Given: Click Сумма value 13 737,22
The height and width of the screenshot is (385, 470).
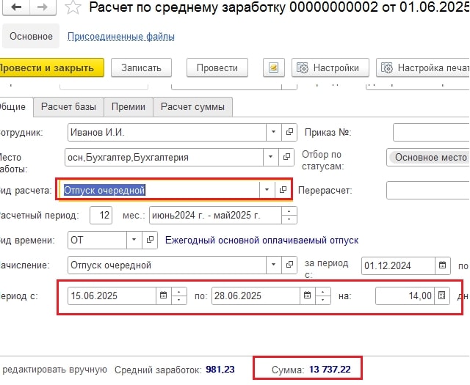Looking at the screenshot, I should tap(330, 370).
